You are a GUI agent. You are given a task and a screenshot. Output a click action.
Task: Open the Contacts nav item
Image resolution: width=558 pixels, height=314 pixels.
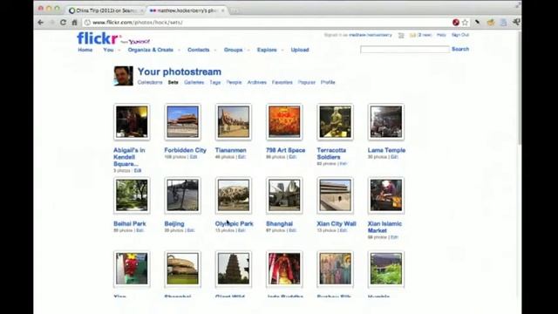tap(198, 50)
